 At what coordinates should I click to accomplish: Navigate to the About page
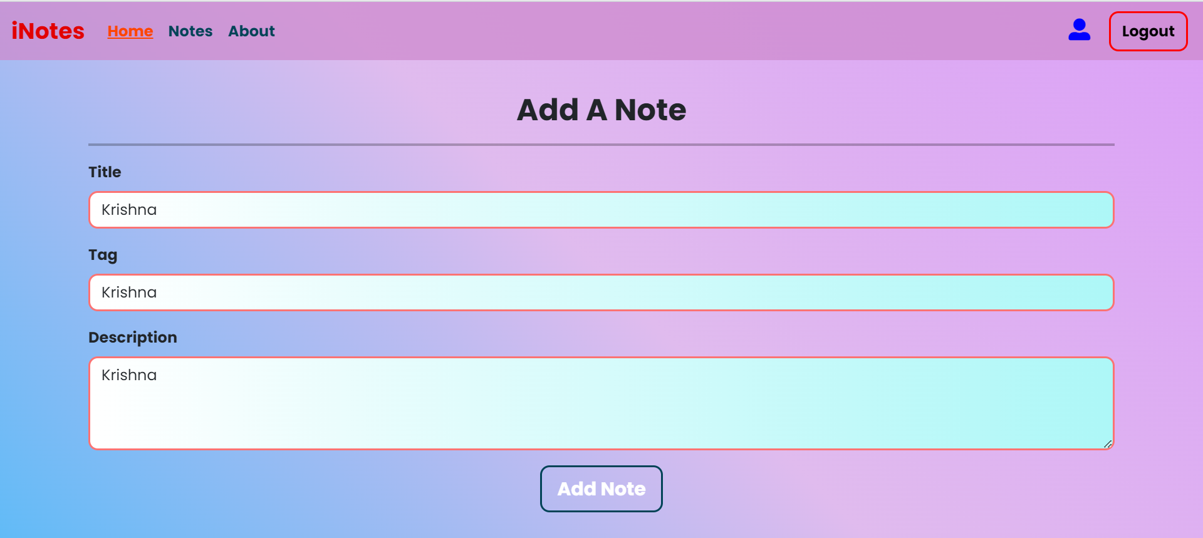pyautogui.click(x=251, y=31)
